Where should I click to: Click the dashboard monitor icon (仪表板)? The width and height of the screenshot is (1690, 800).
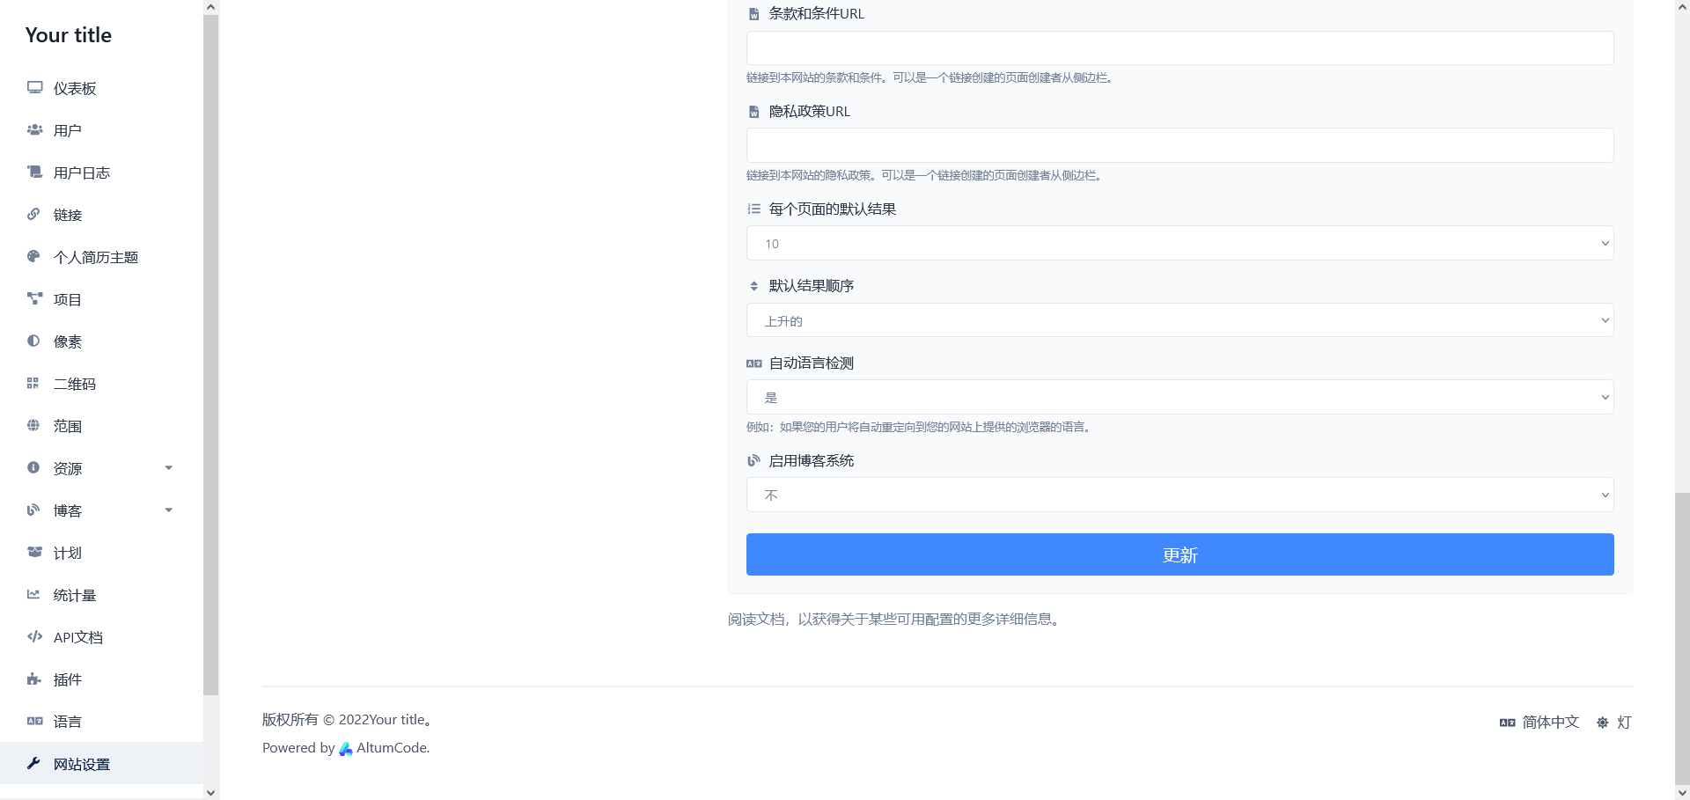(x=34, y=87)
